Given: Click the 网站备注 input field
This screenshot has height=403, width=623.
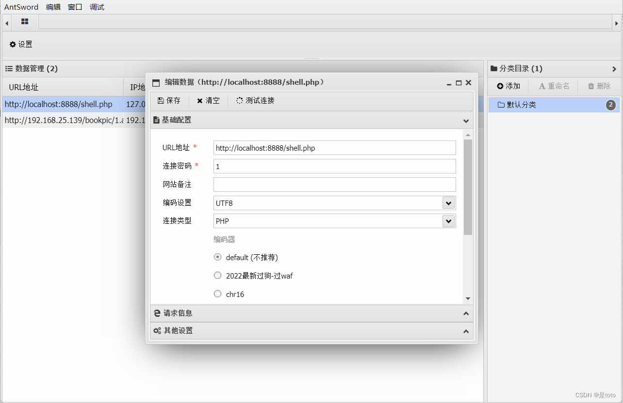Looking at the screenshot, I should (335, 185).
